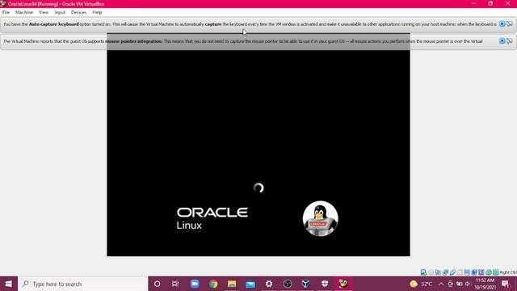This screenshot has height=291, width=517.
Task: Open the Windows Start menu
Action: pos(9,284)
